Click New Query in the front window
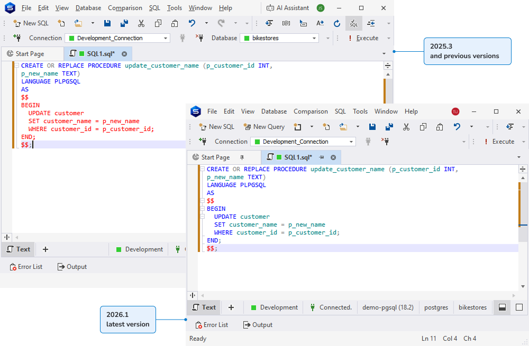The height and width of the screenshot is (346, 529). (264, 127)
